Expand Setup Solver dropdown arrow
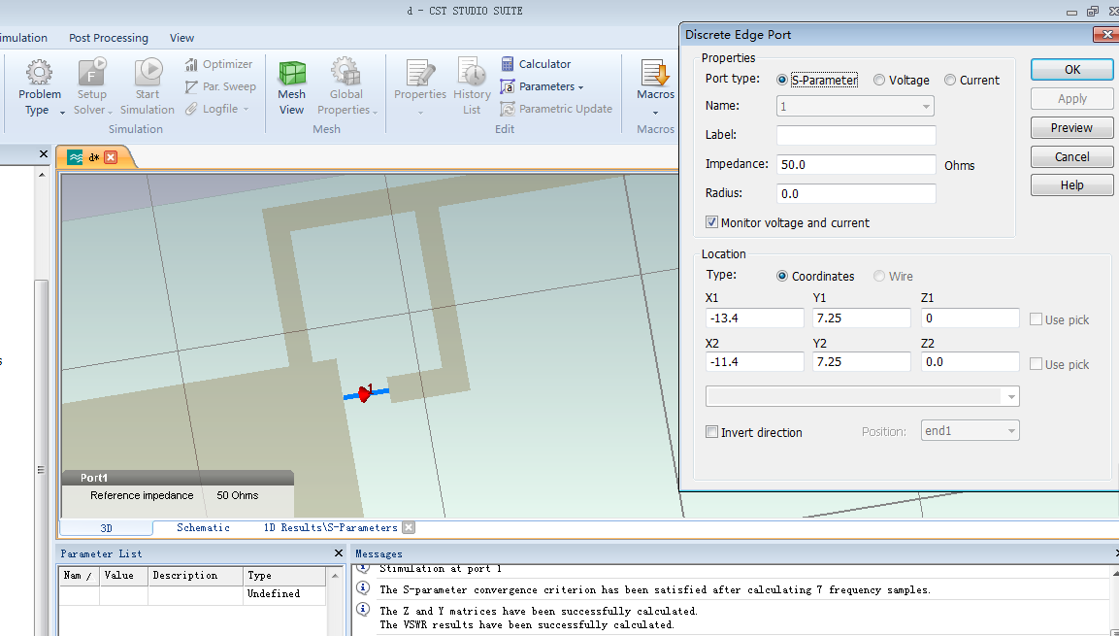This screenshot has height=636, width=1119. pos(110,112)
